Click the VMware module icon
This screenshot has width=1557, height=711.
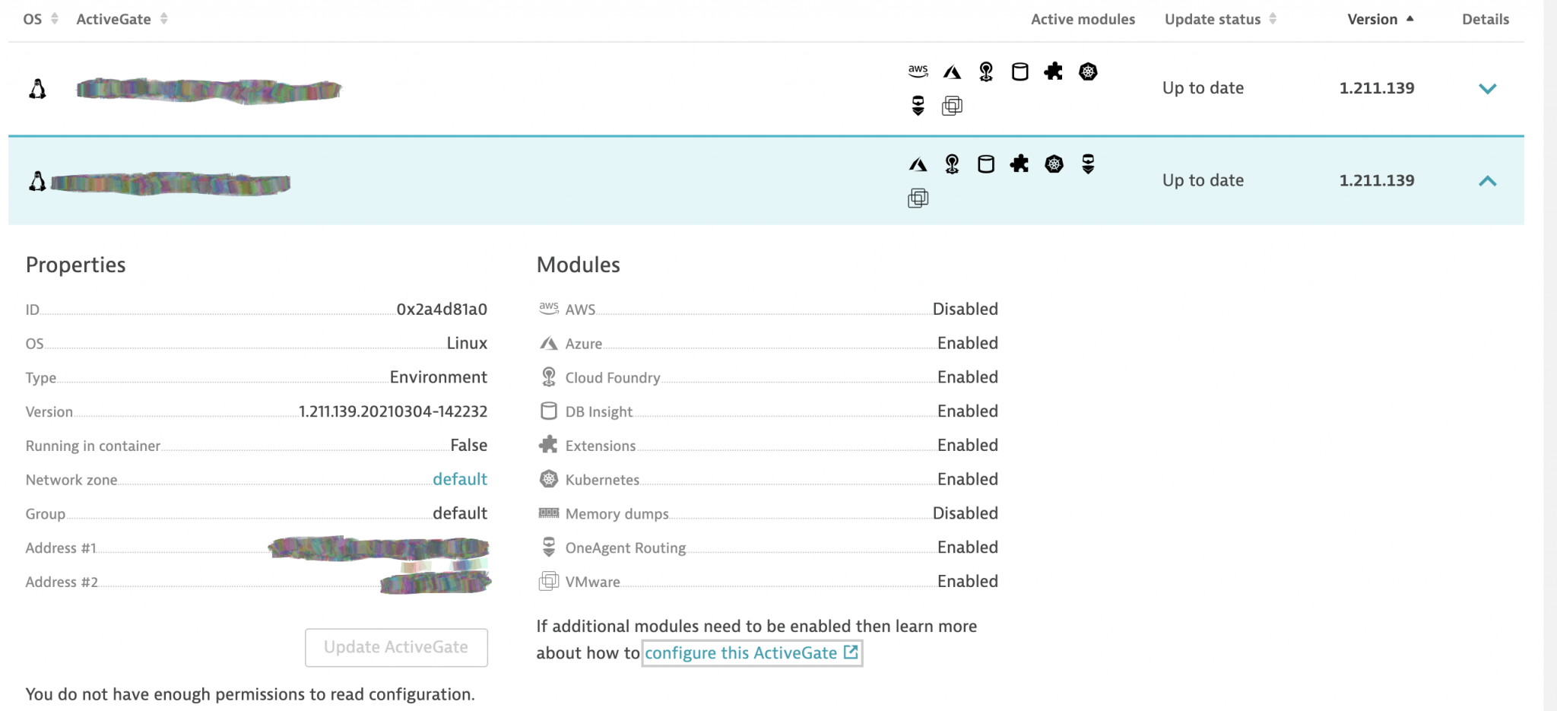tap(547, 579)
